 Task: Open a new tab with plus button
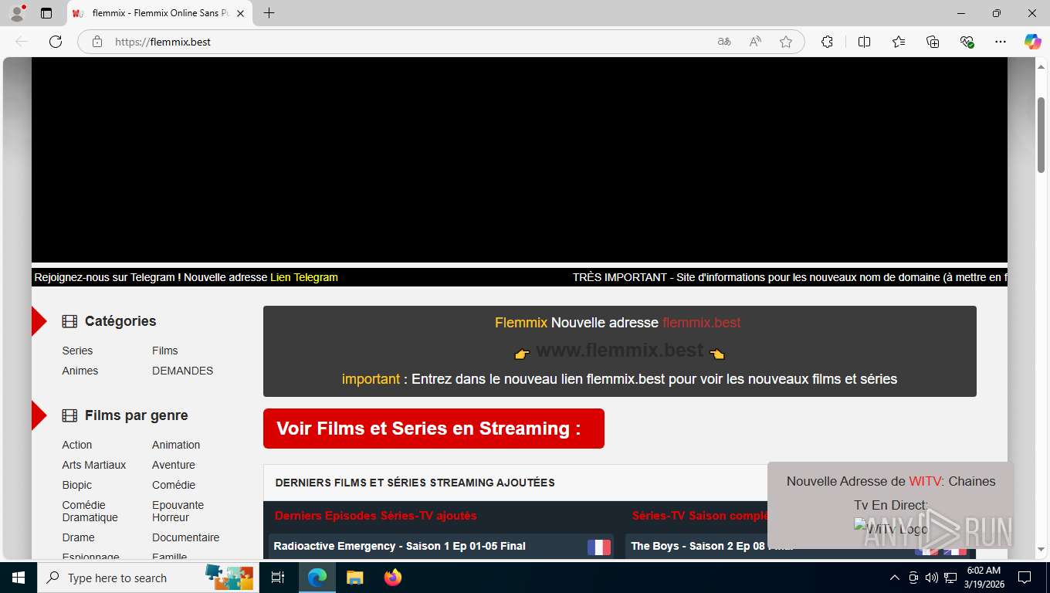point(269,13)
